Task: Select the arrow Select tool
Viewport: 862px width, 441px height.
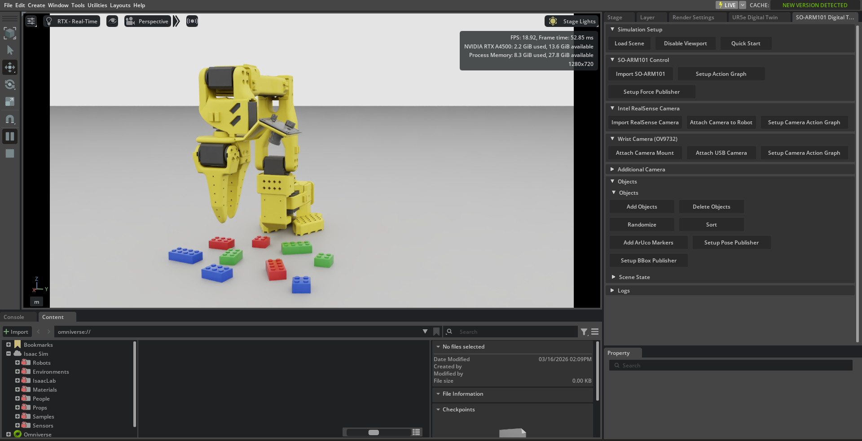Action: 10,50
